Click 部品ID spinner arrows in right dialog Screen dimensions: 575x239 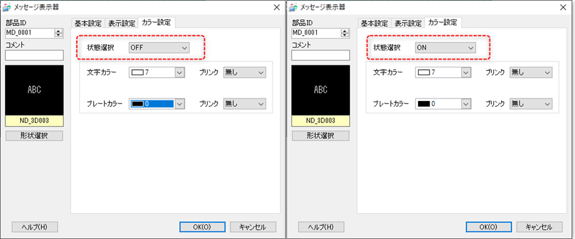(x=345, y=33)
